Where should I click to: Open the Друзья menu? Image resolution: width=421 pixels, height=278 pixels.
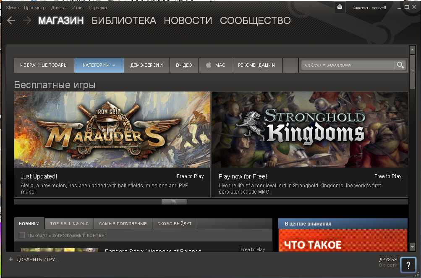click(59, 8)
